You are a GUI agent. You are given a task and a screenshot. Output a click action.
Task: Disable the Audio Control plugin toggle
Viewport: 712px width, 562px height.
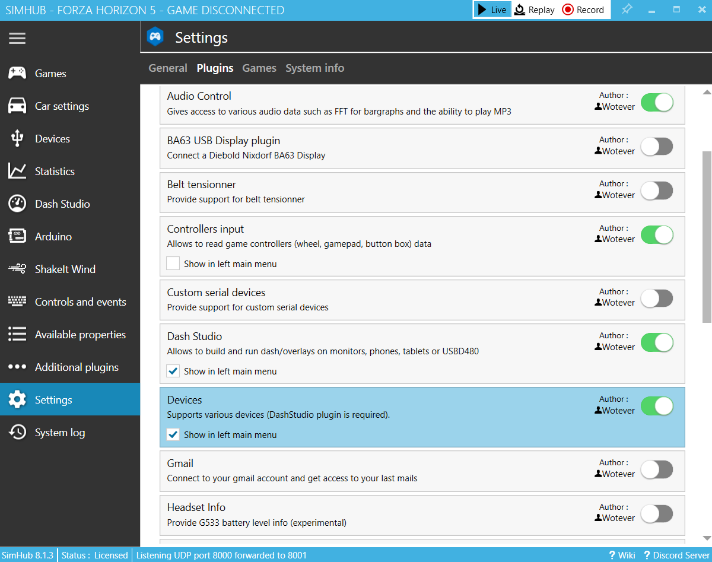pos(657,102)
